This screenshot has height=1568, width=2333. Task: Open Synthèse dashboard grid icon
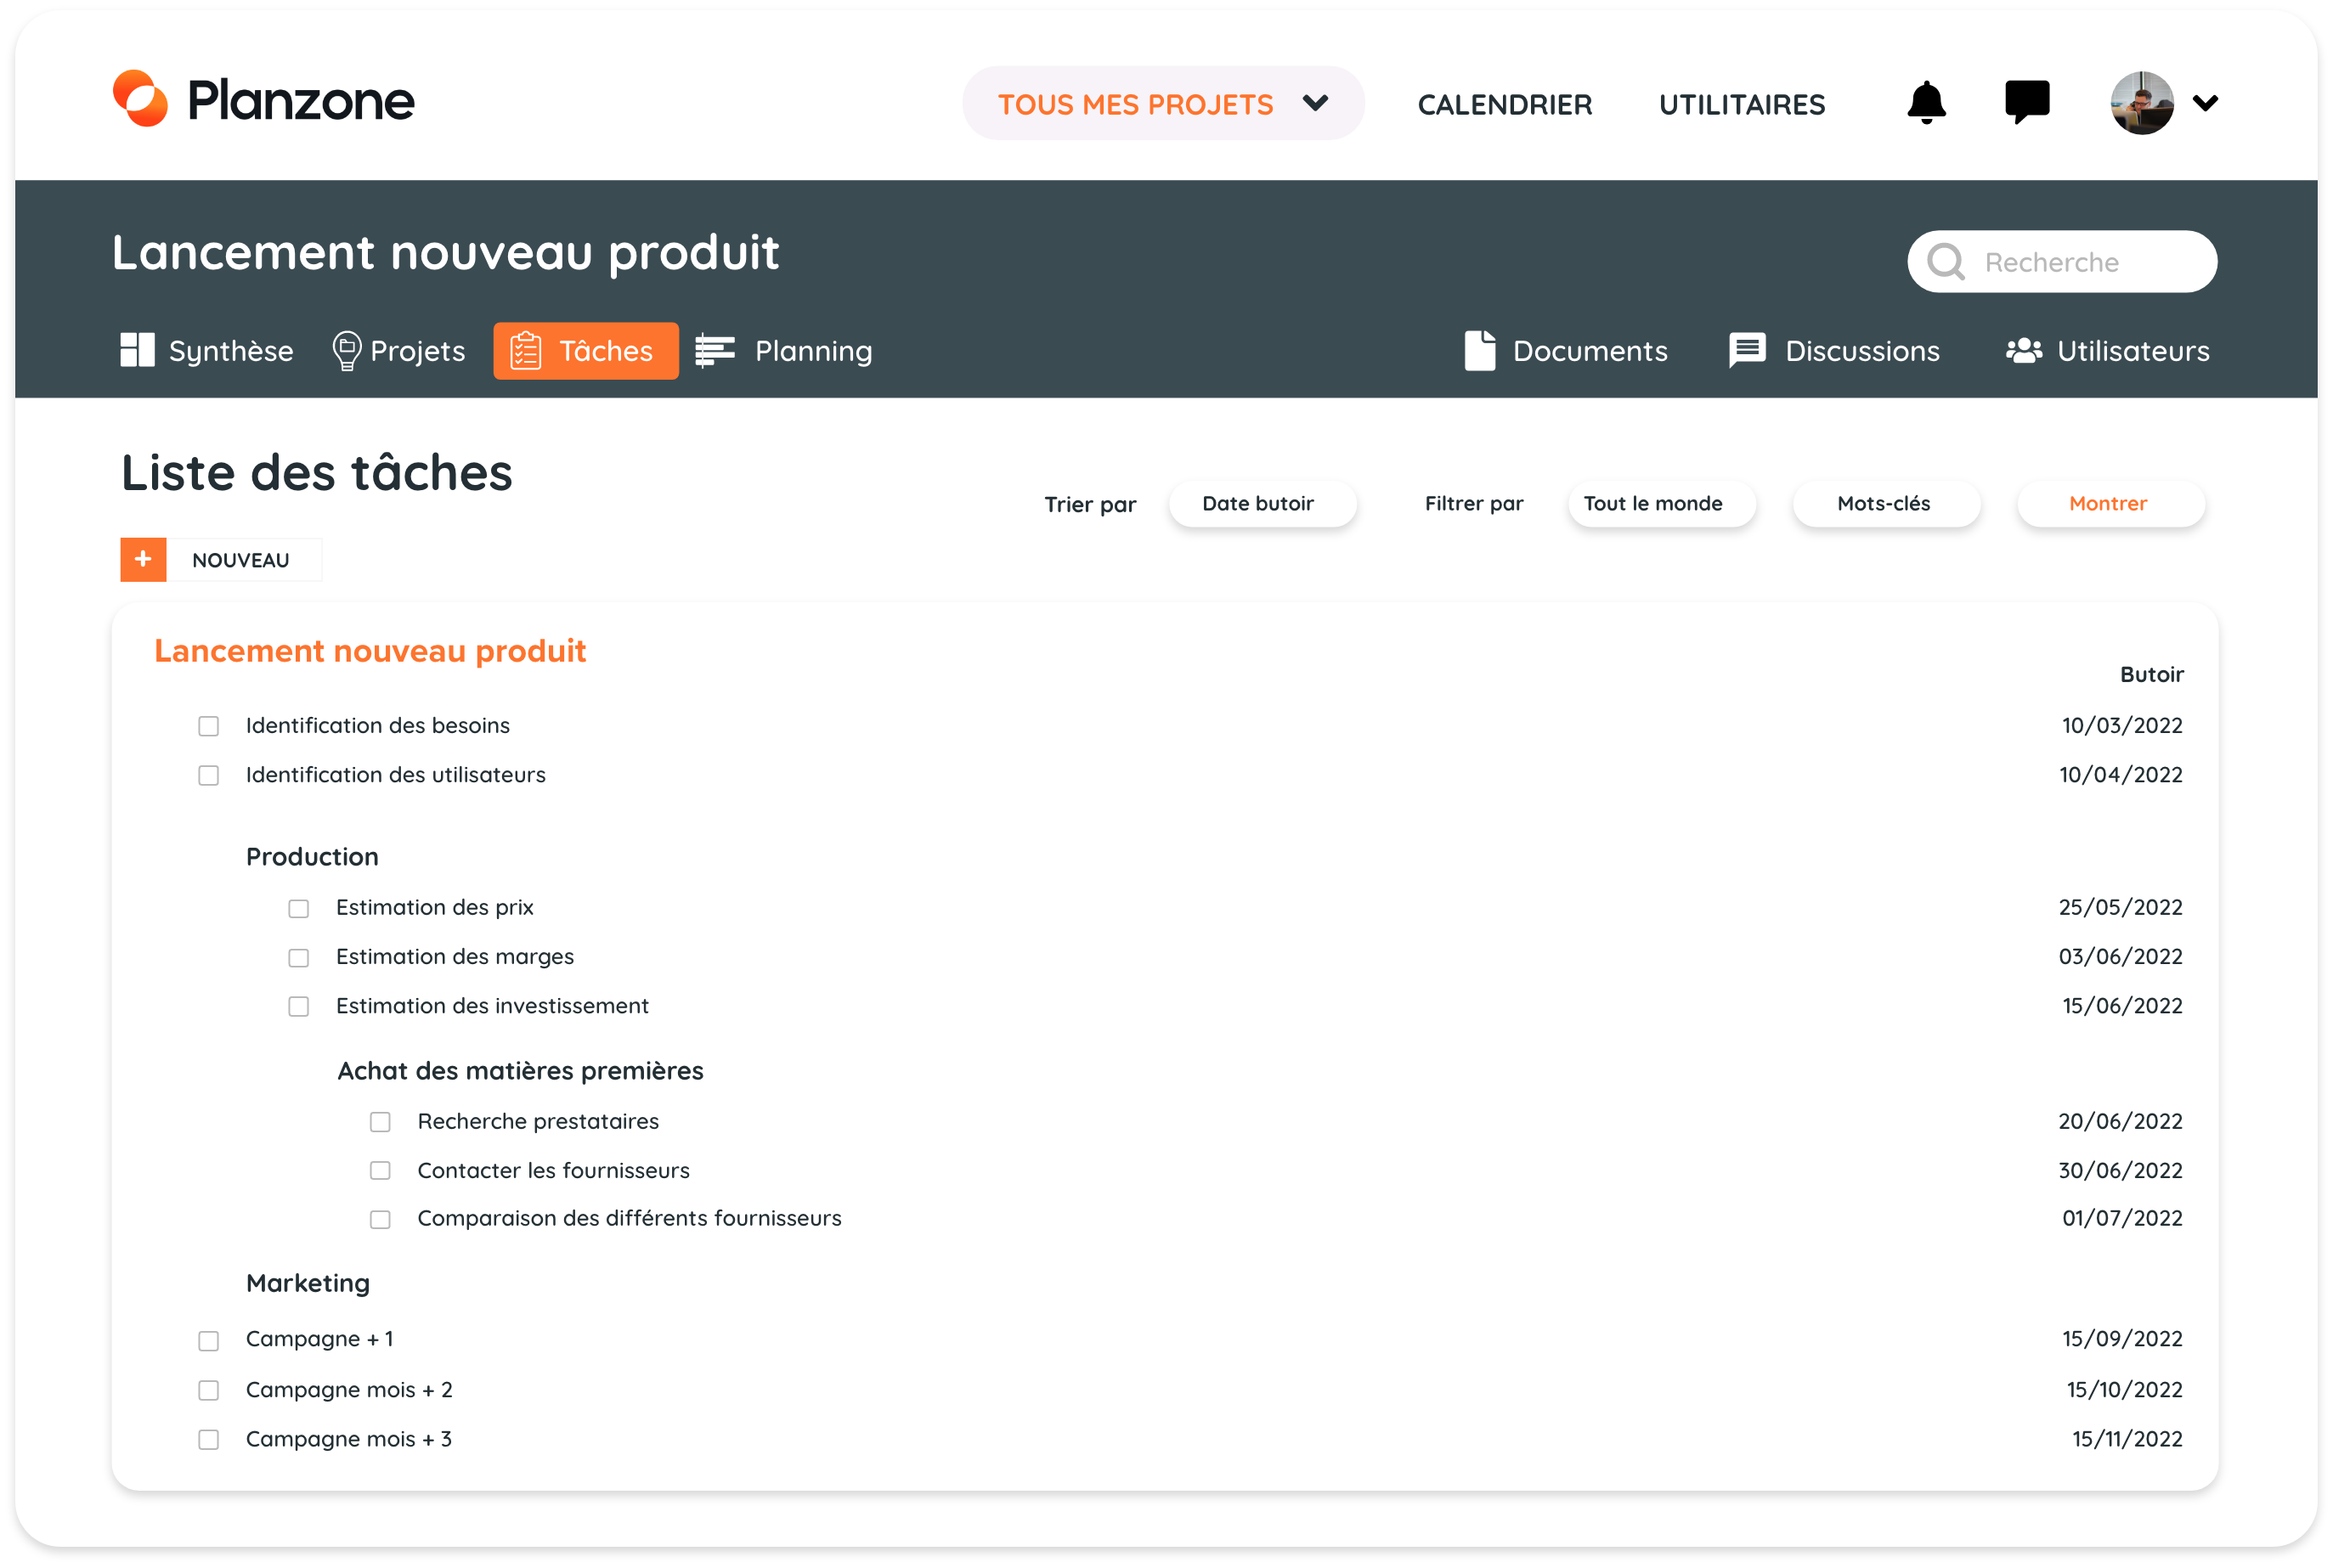pyautogui.click(x=137, y=351)
